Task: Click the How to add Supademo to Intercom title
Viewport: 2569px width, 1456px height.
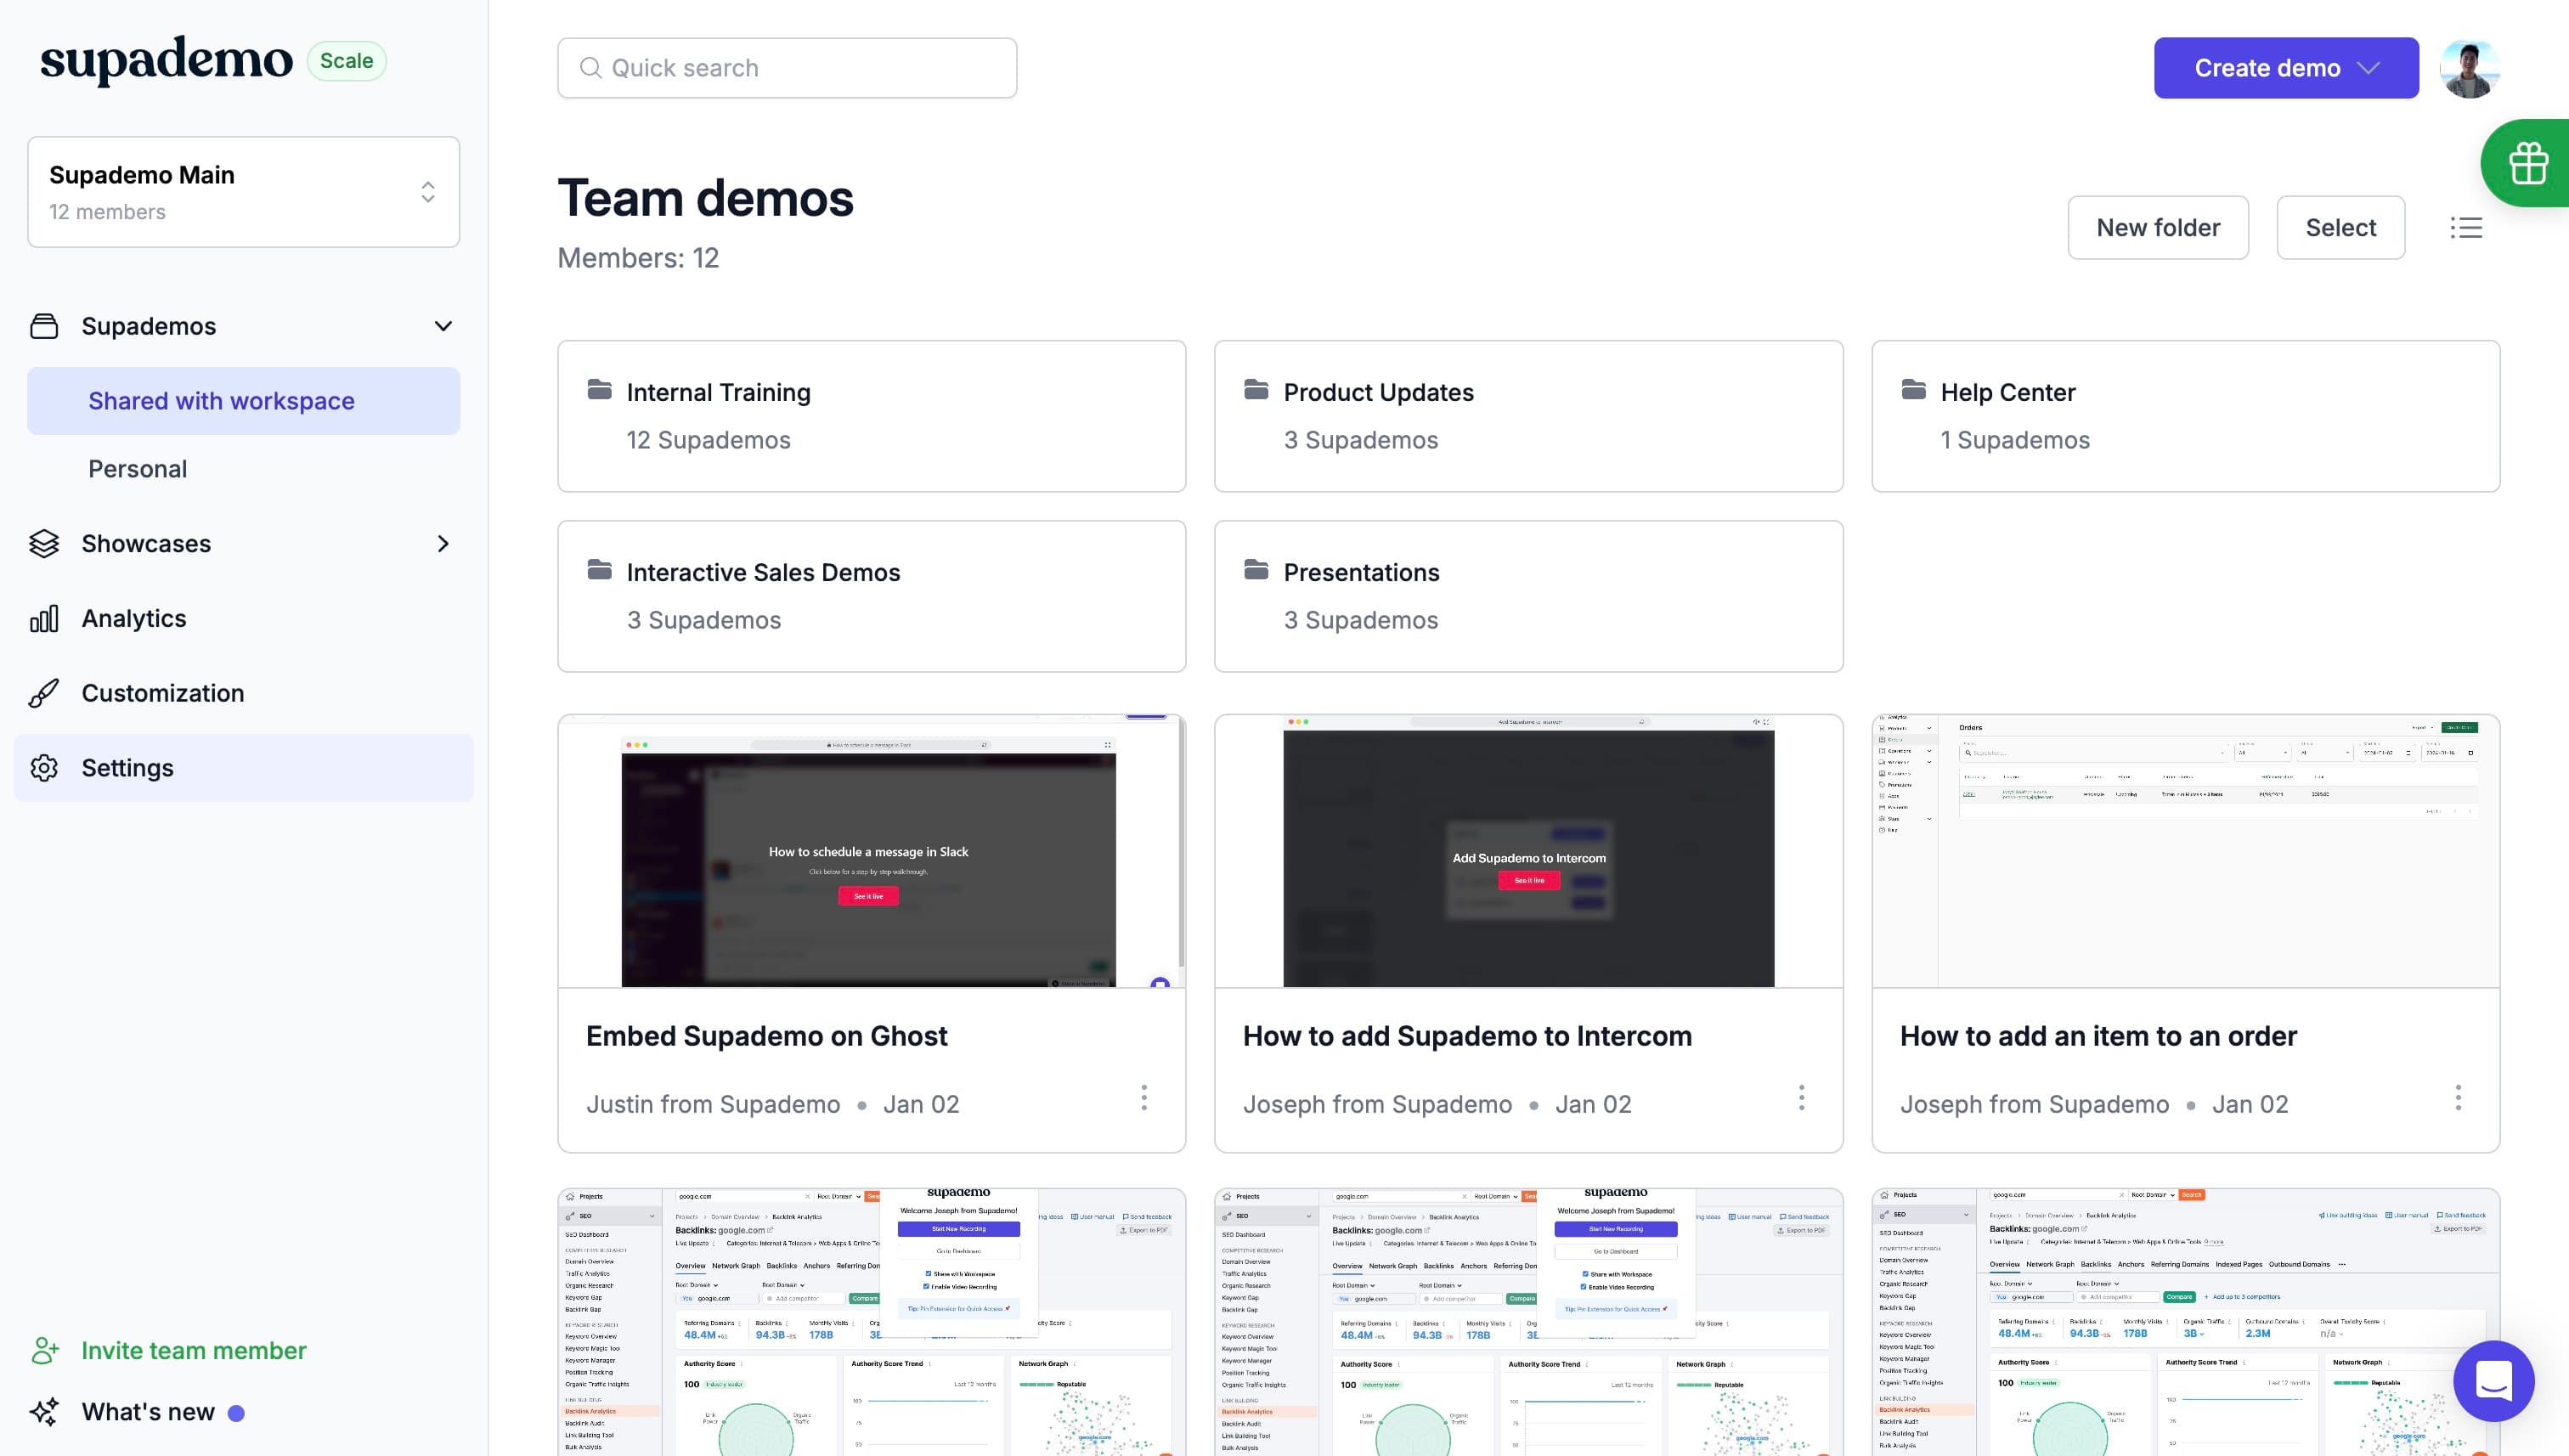Action: pyautogui.click(x=1467, y=1036)
